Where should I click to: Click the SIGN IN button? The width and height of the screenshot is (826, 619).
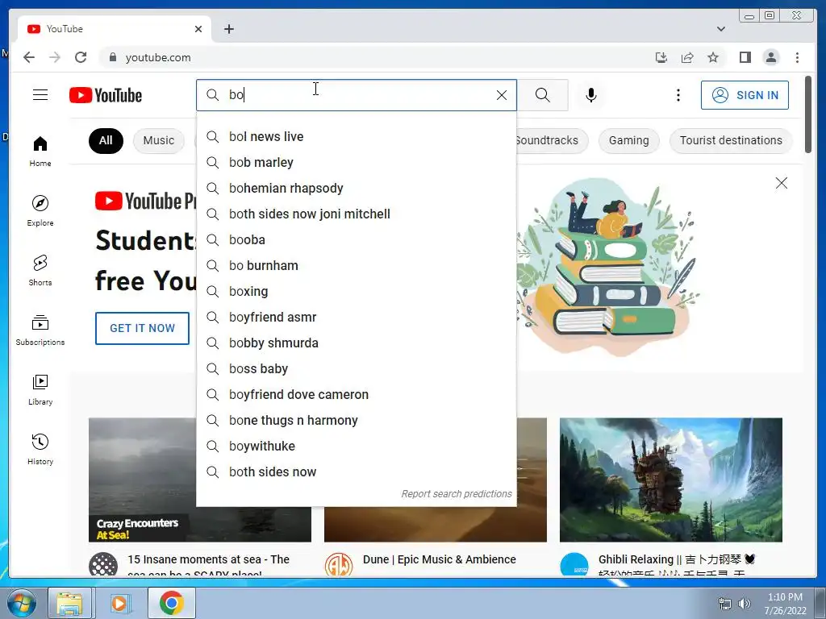point(745,95)
